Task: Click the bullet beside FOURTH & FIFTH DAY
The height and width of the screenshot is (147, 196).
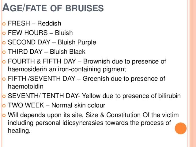Action: click(4, 62)
